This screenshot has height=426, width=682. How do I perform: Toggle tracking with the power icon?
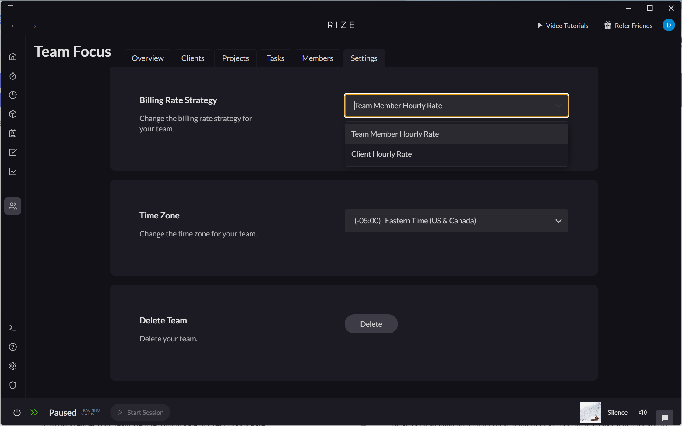click(x=17, y=412)
